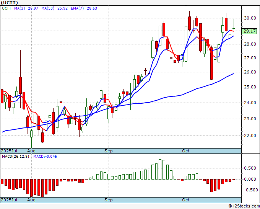Click Aug on the price chart time axis
The height and width of the screenshot is (209, 260).
(31, 151)
